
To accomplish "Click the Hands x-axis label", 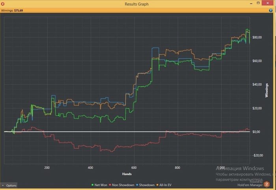I will (x=127, y=174).
